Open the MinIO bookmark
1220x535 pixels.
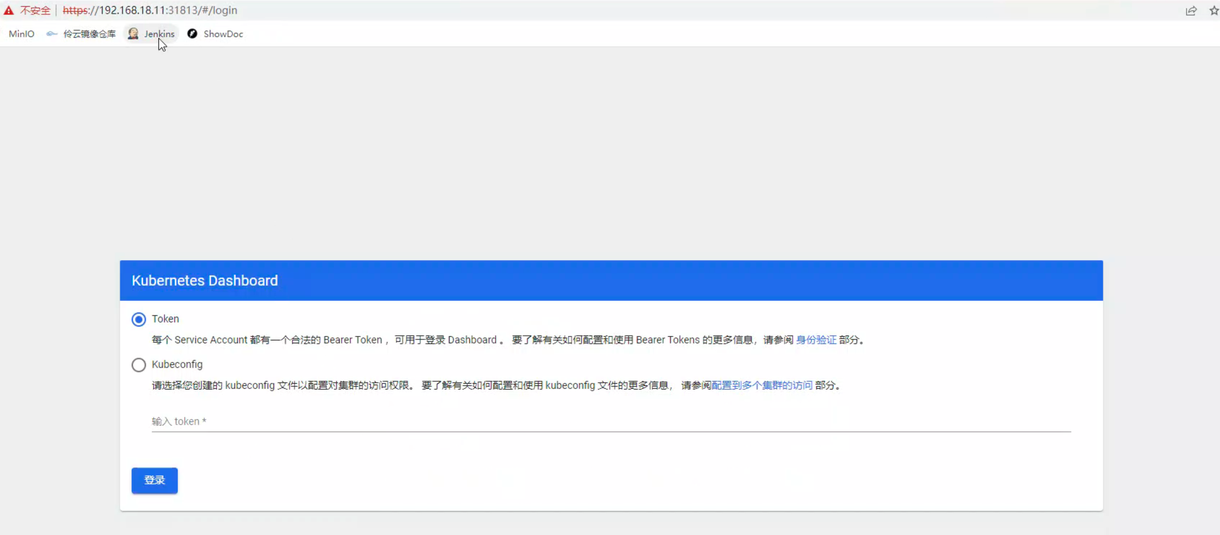tap(21, 34)
